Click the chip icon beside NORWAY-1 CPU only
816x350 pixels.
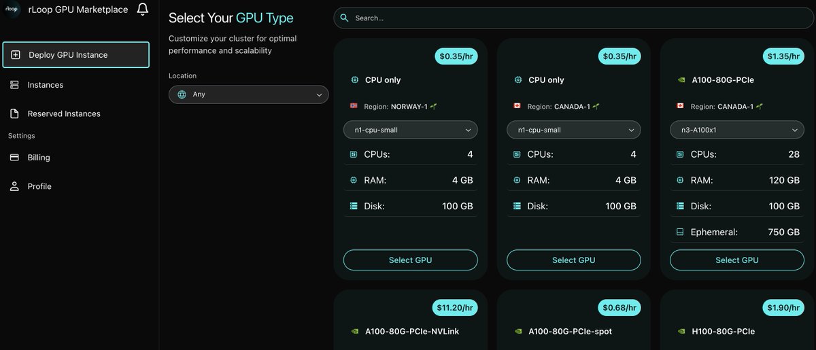(x=354, y=80)
